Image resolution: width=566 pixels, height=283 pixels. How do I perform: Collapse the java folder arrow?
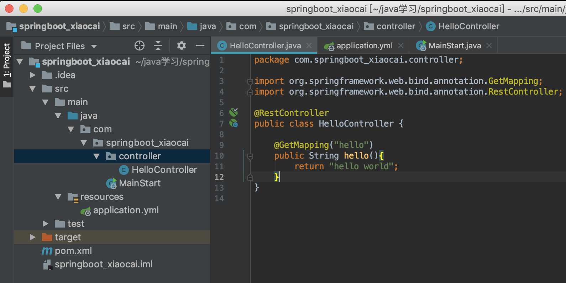[x=58, y=116]
